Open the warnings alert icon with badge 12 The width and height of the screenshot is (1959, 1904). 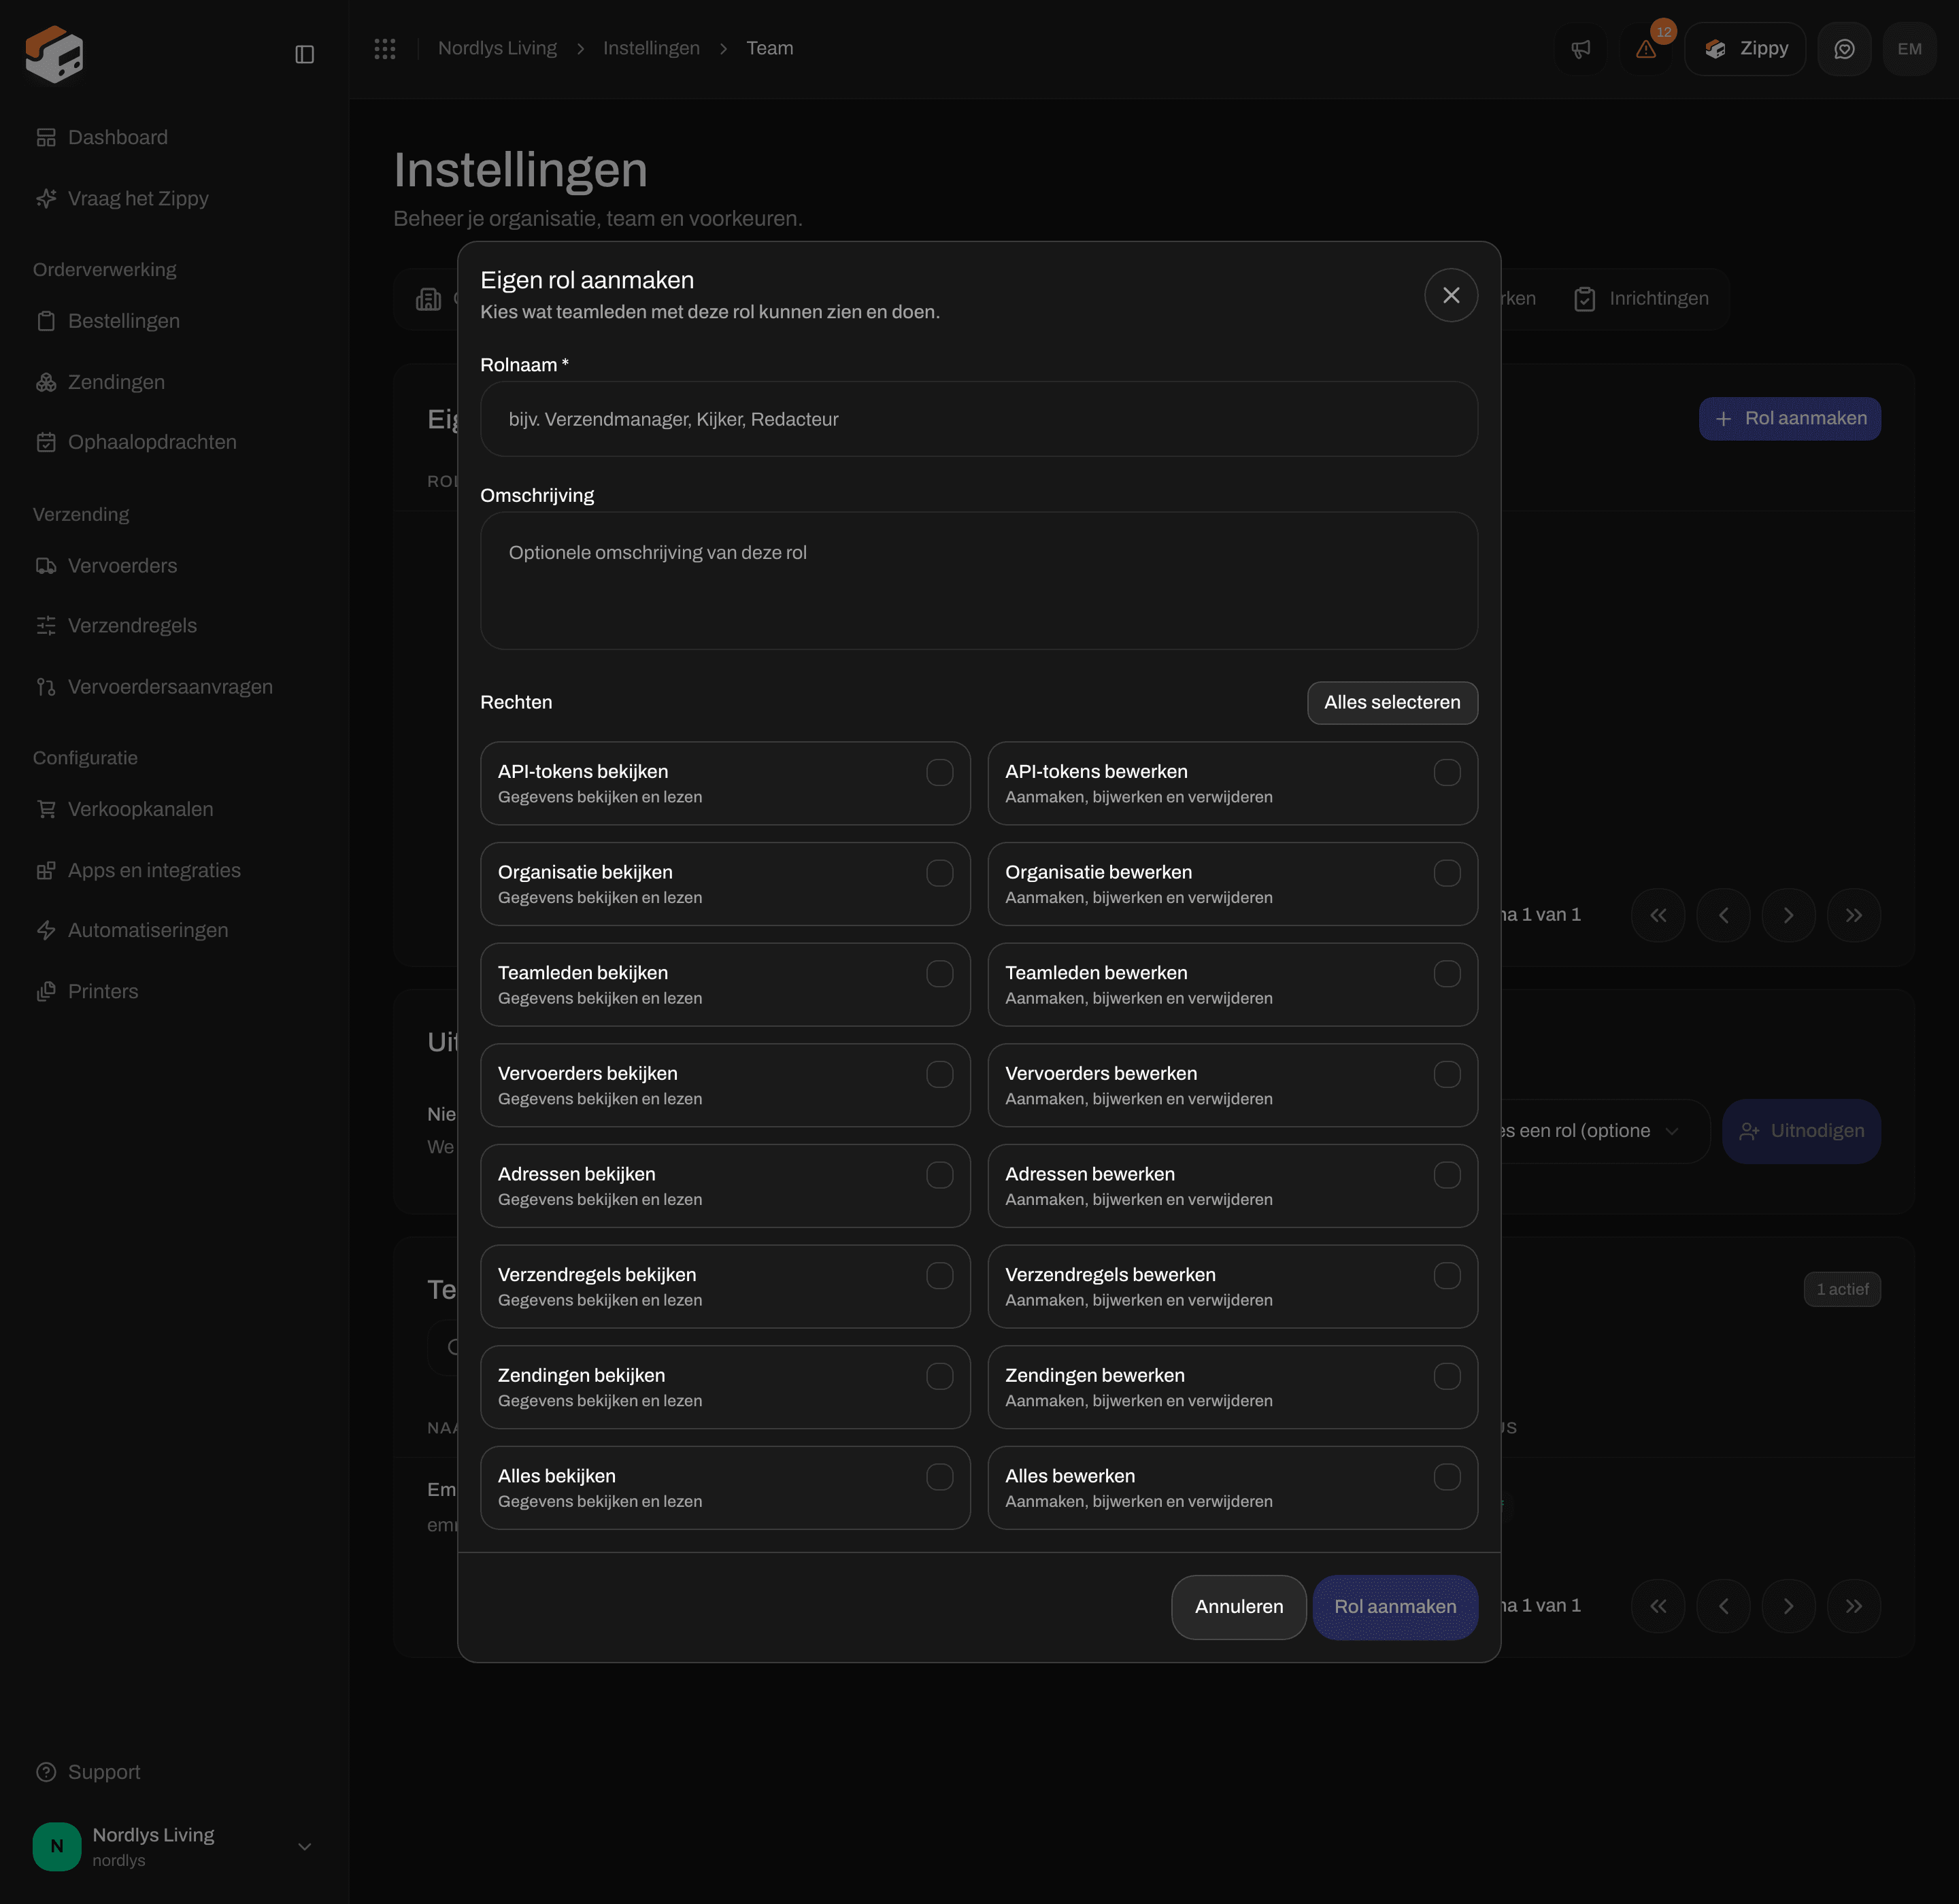click(x=1646, y=49)
